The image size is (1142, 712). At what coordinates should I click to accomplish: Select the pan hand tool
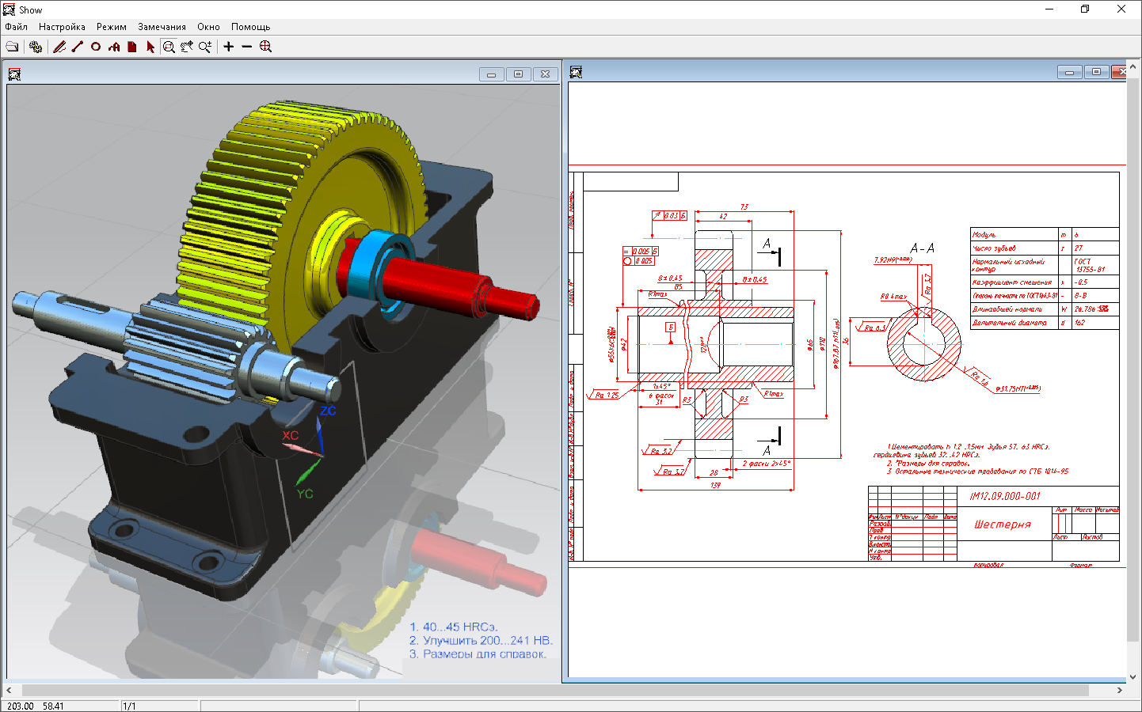[x=187, y=47]
